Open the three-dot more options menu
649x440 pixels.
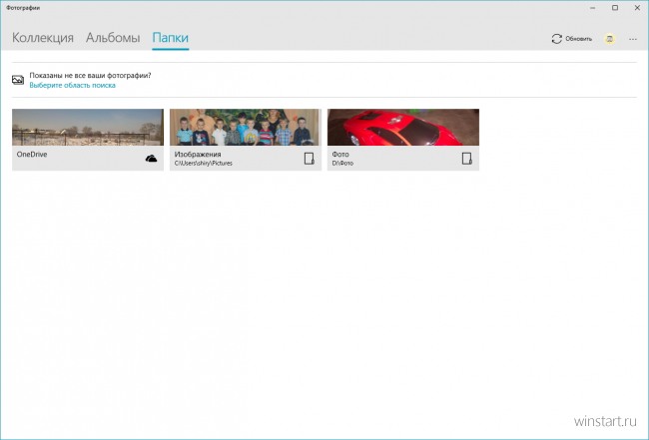[632, 39]
